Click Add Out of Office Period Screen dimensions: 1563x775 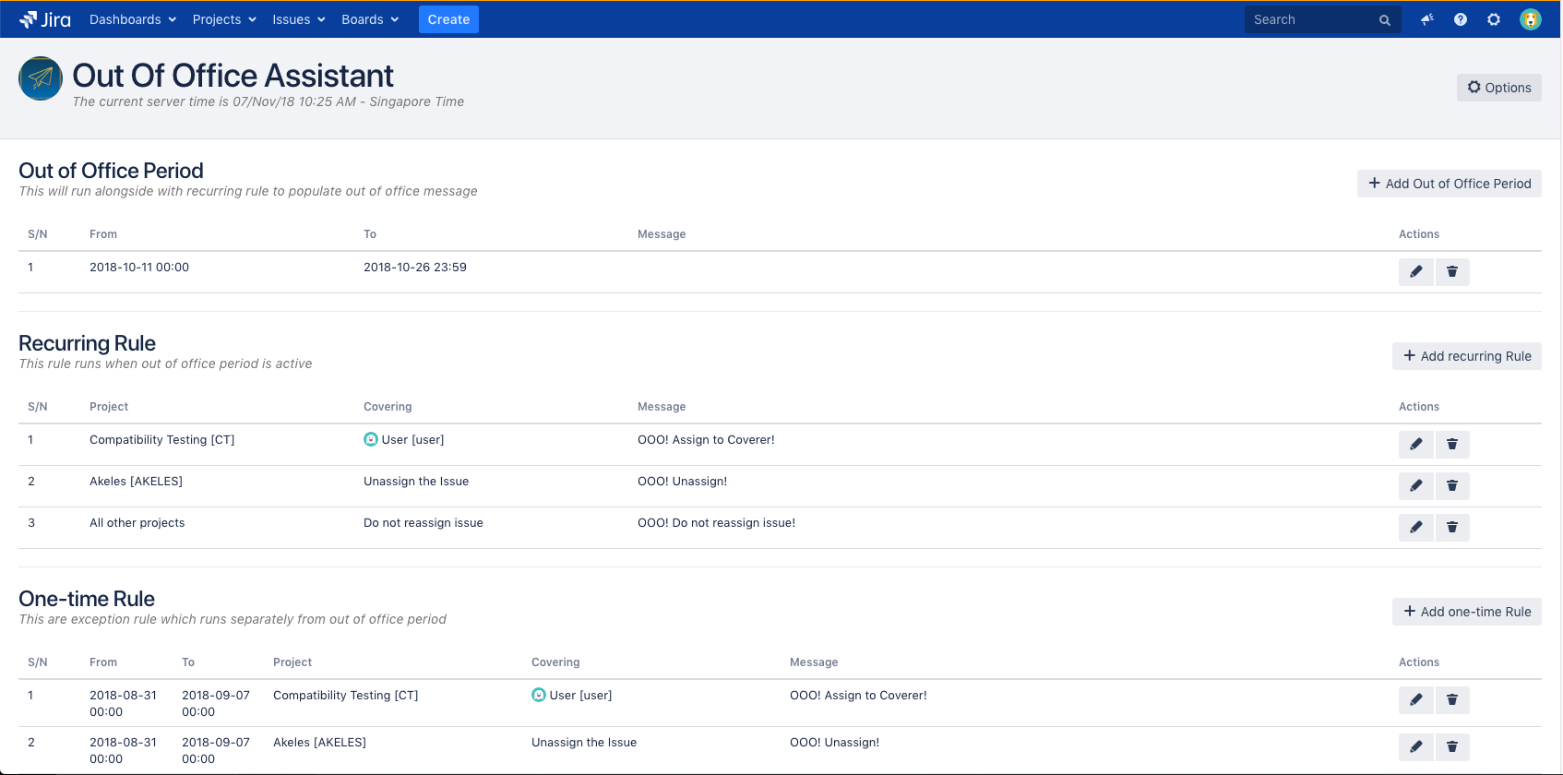1449,184
